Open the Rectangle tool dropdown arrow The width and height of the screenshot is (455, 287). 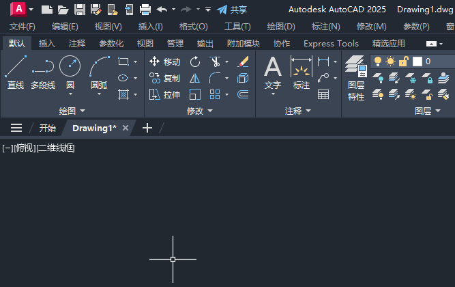tap(136, 61)
